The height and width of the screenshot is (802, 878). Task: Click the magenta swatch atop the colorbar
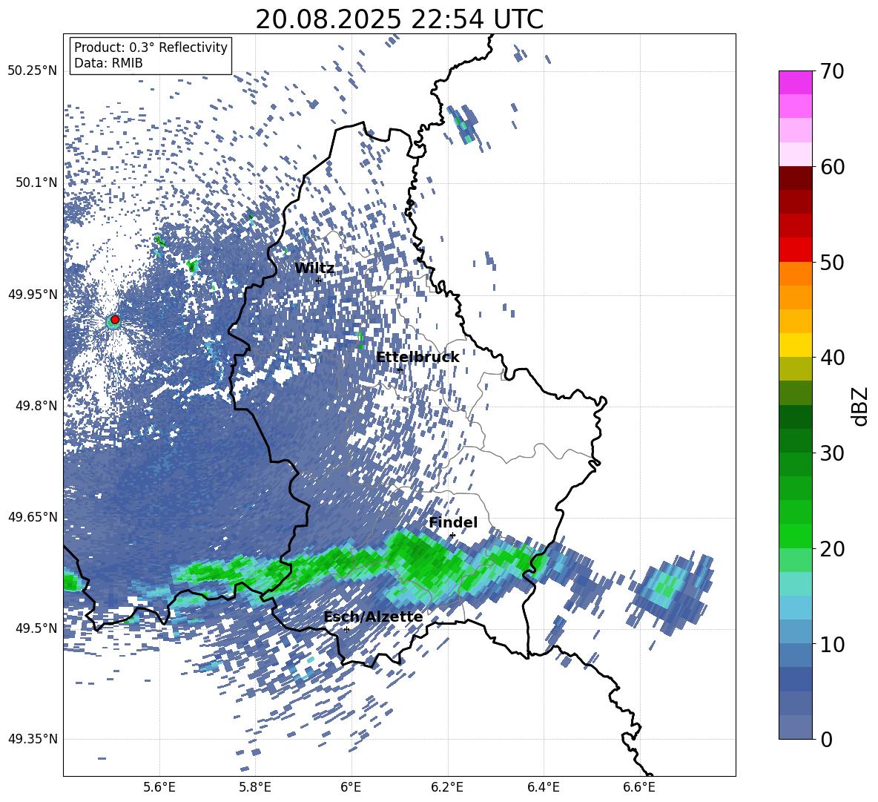796,82
